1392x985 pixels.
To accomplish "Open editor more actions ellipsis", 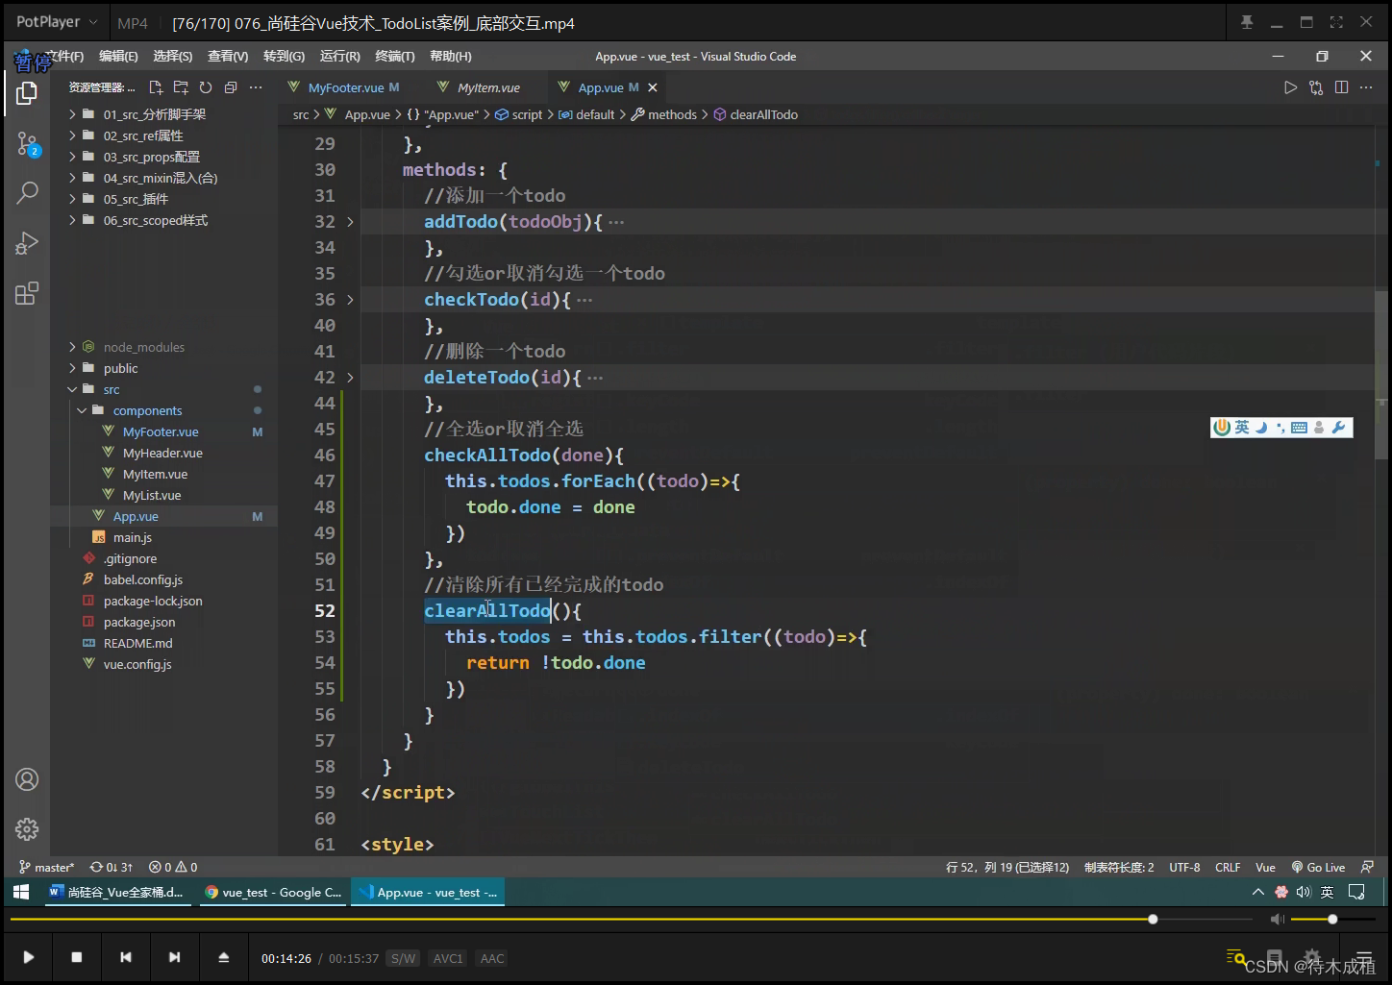I will [1366, 87].
